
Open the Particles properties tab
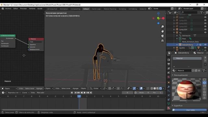click(x=169, y=91)
